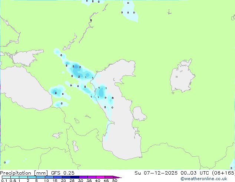Viewport: 235px width, 182px height.
Task: Select the 'GFS 0.25' model label
Action: [63, 173]
